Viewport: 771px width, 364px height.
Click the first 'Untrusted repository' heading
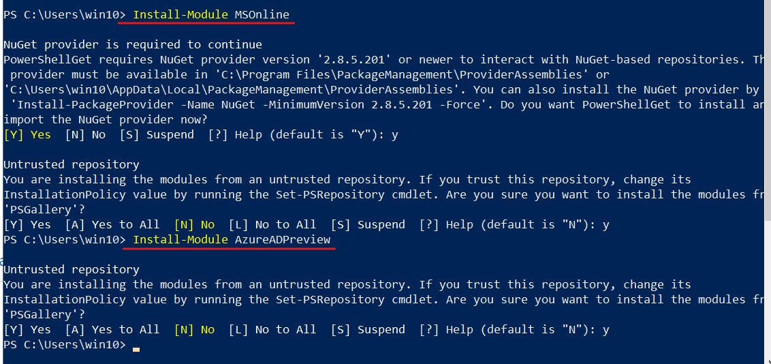pos(72,165)
